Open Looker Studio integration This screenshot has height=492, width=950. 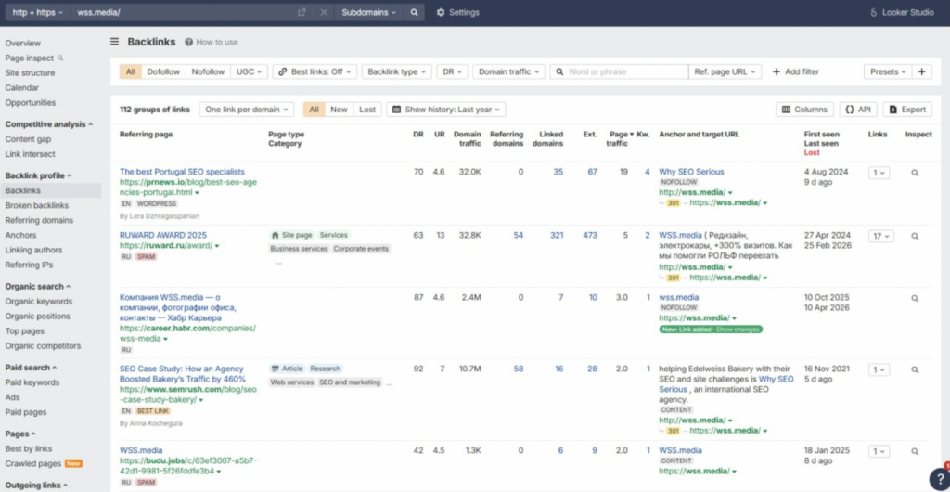click(x=902, y=12)
